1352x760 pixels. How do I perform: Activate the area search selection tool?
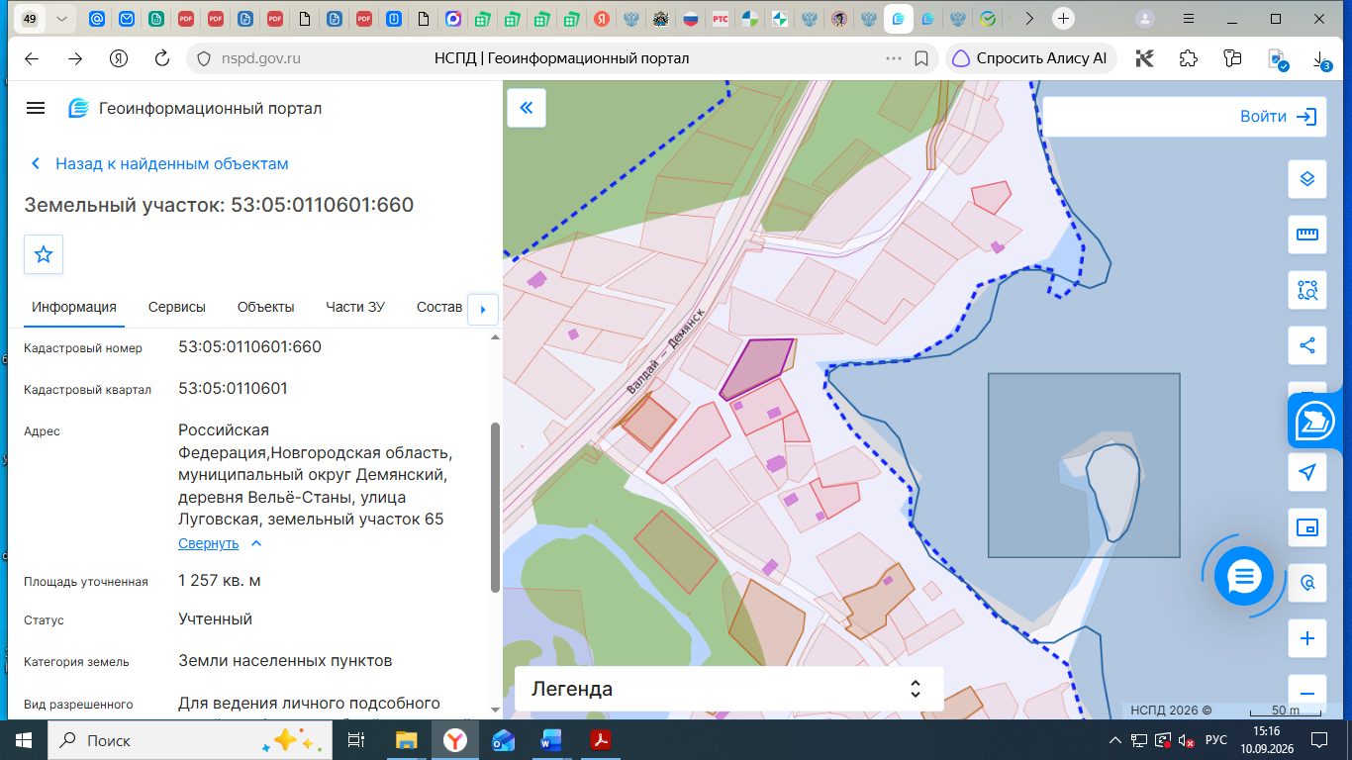tap(1306, 290)
